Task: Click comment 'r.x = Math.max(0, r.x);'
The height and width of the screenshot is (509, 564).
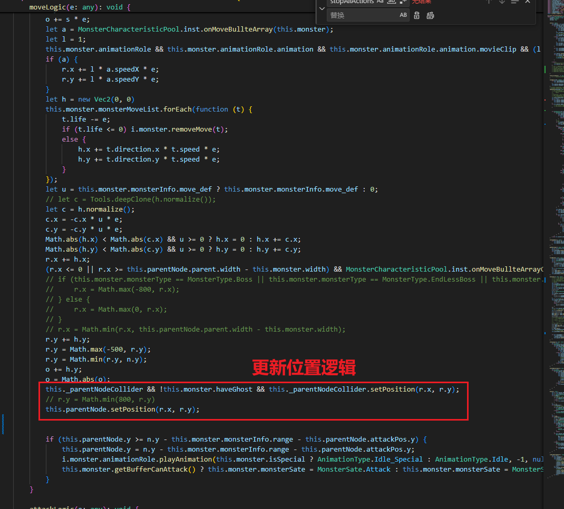Action: (120, 310)
